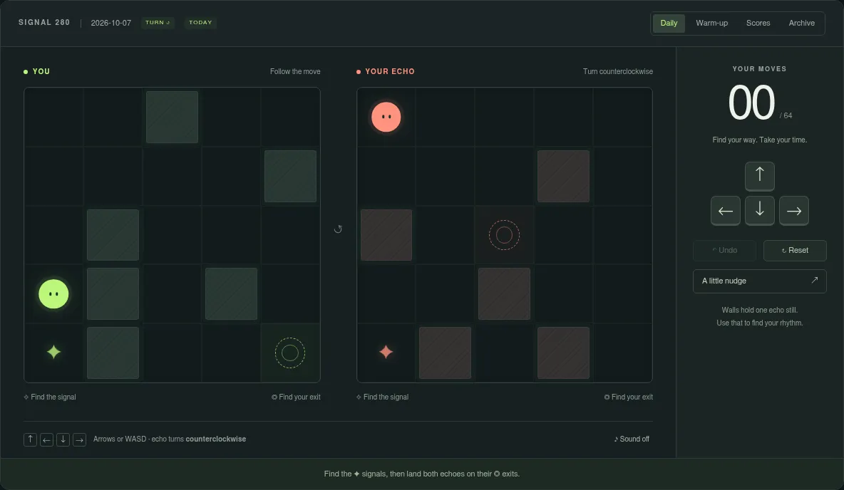Click the Turn counterclockwise text
844x490 pixels.
[x=618, y=71]
